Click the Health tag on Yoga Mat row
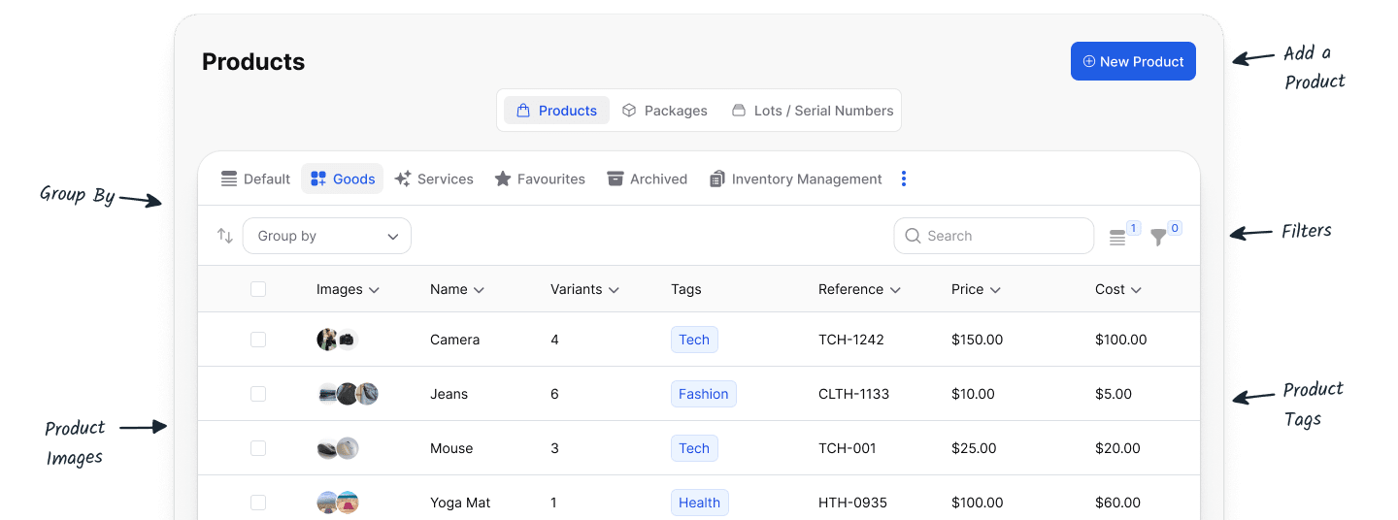The height and width of the screenshot is (520, 1398). pos(700,503)
